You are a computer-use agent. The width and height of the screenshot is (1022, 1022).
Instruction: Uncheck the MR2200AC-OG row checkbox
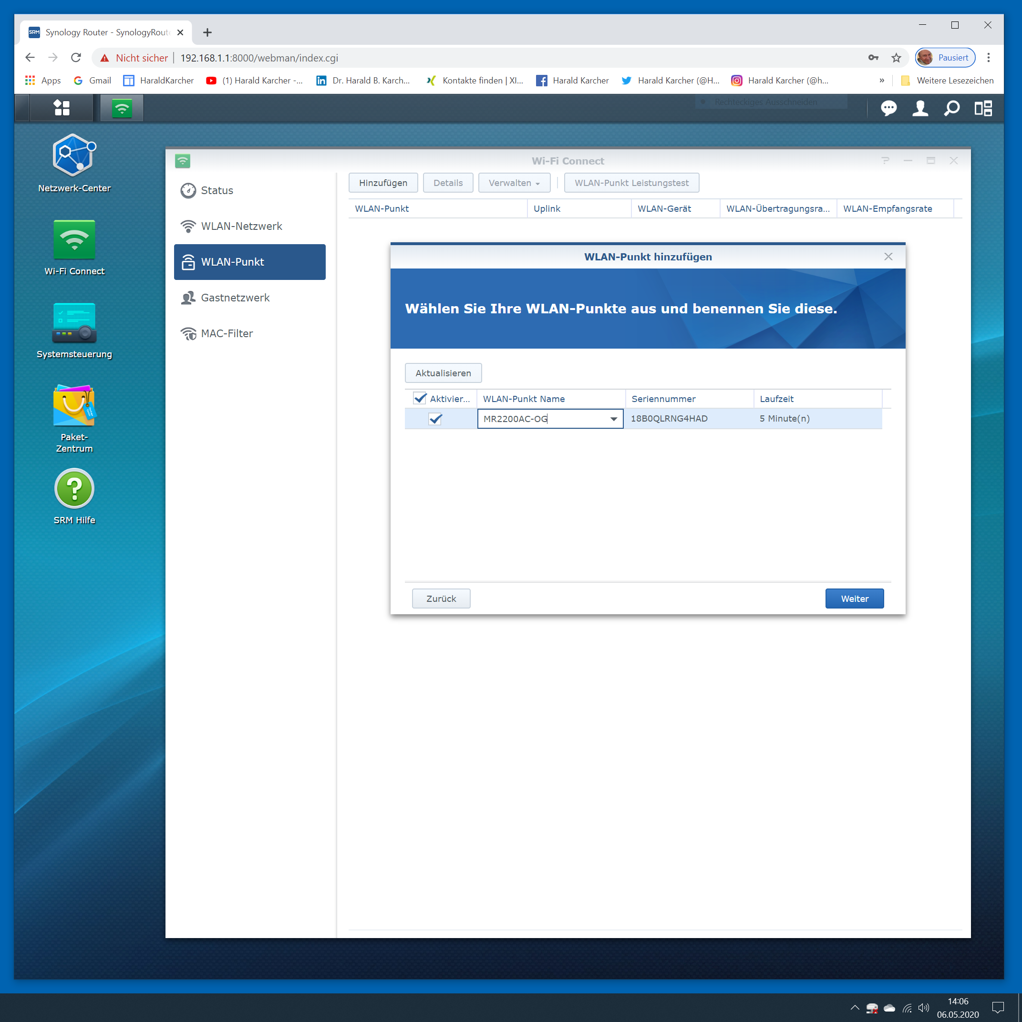(435, 419)
